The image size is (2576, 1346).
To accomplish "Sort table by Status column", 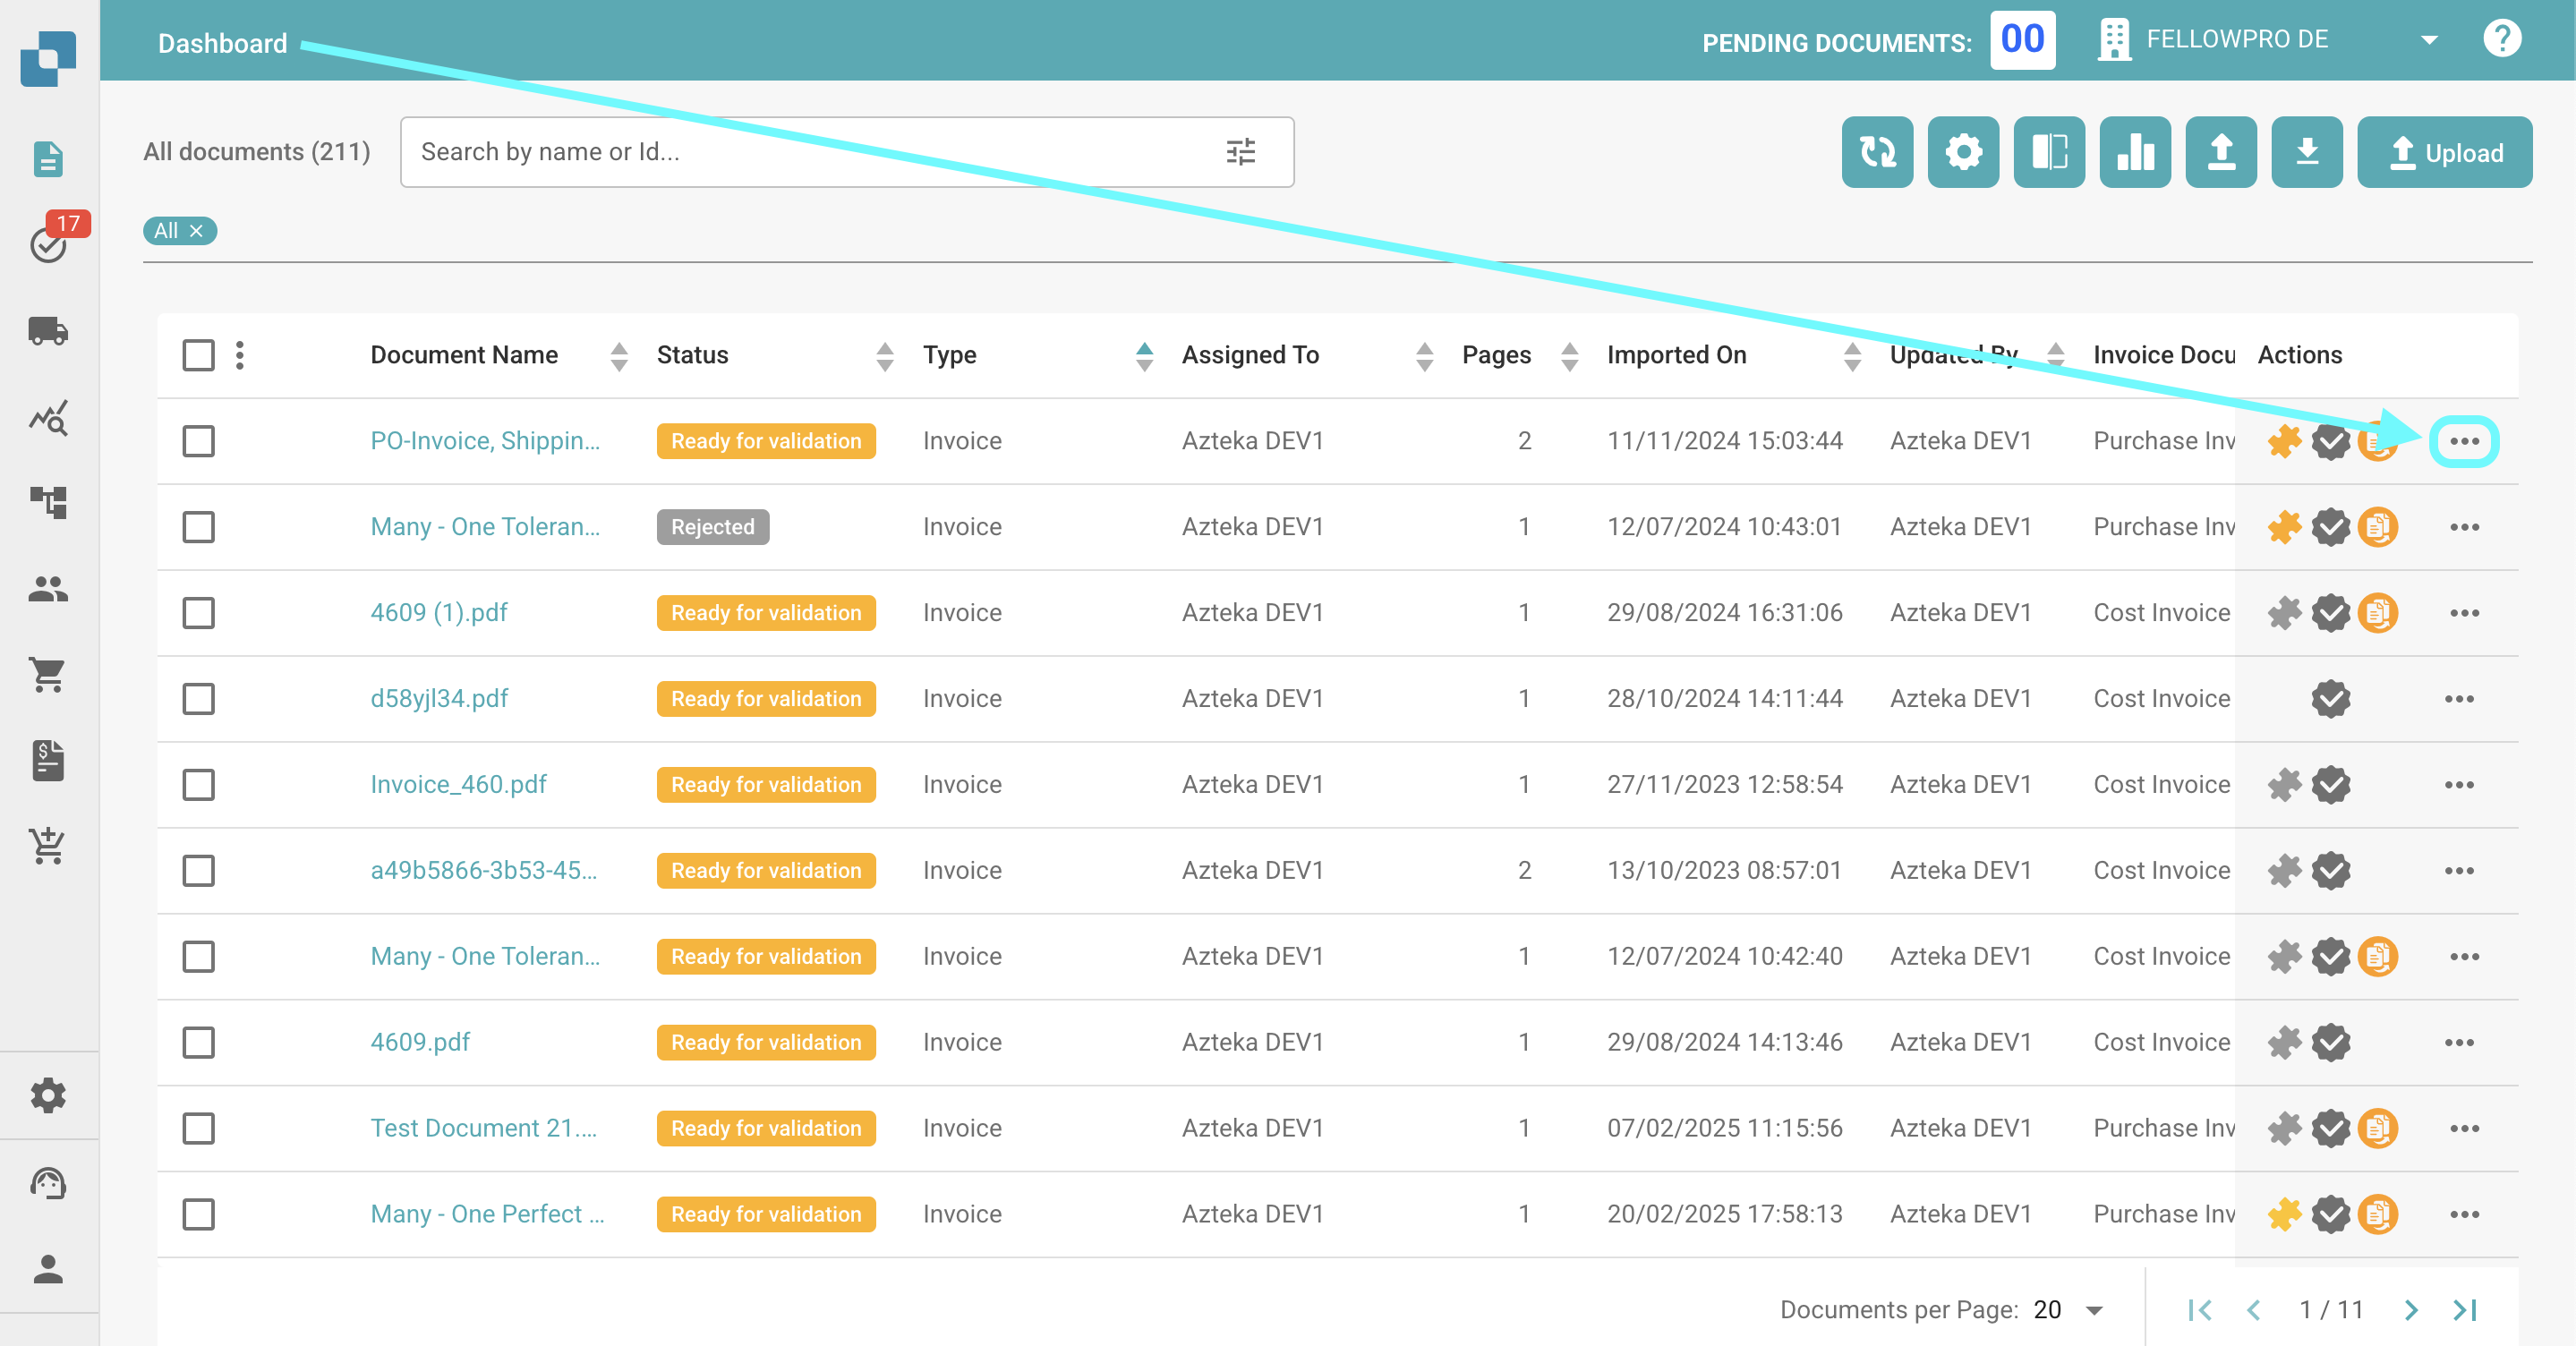I will coord(884,355).
